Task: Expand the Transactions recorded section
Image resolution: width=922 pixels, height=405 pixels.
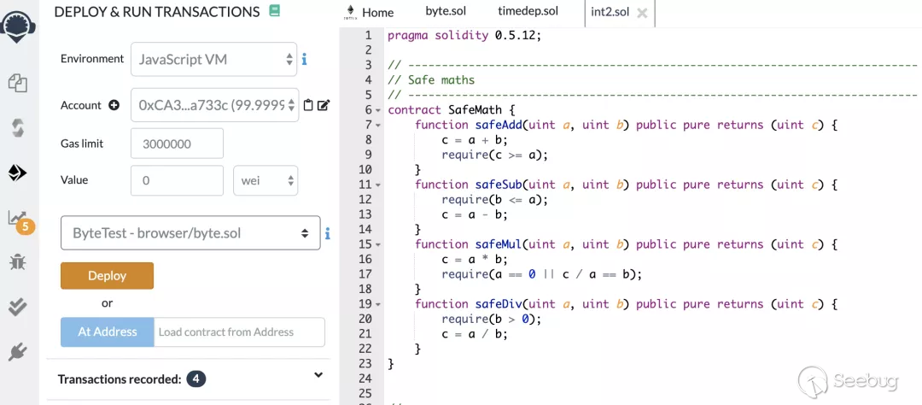Action: 318,374
